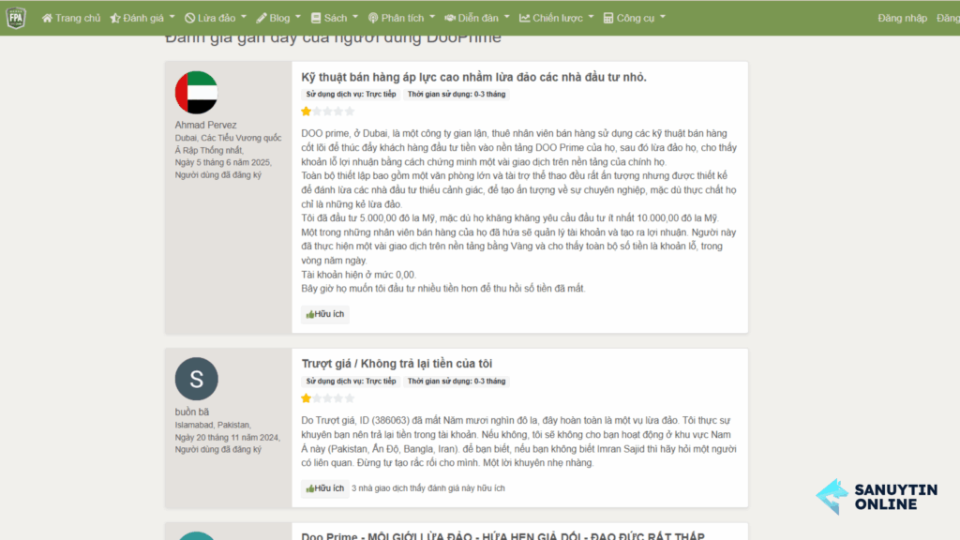The width and height of the screenshot is (960, 540).
Task: Click the handshake icon beside Diễn đàn
Action: [x=450, y=19]
